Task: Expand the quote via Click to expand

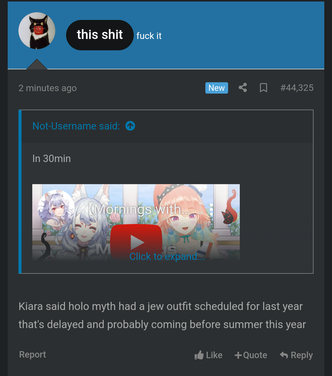Action: coord(167,256)
